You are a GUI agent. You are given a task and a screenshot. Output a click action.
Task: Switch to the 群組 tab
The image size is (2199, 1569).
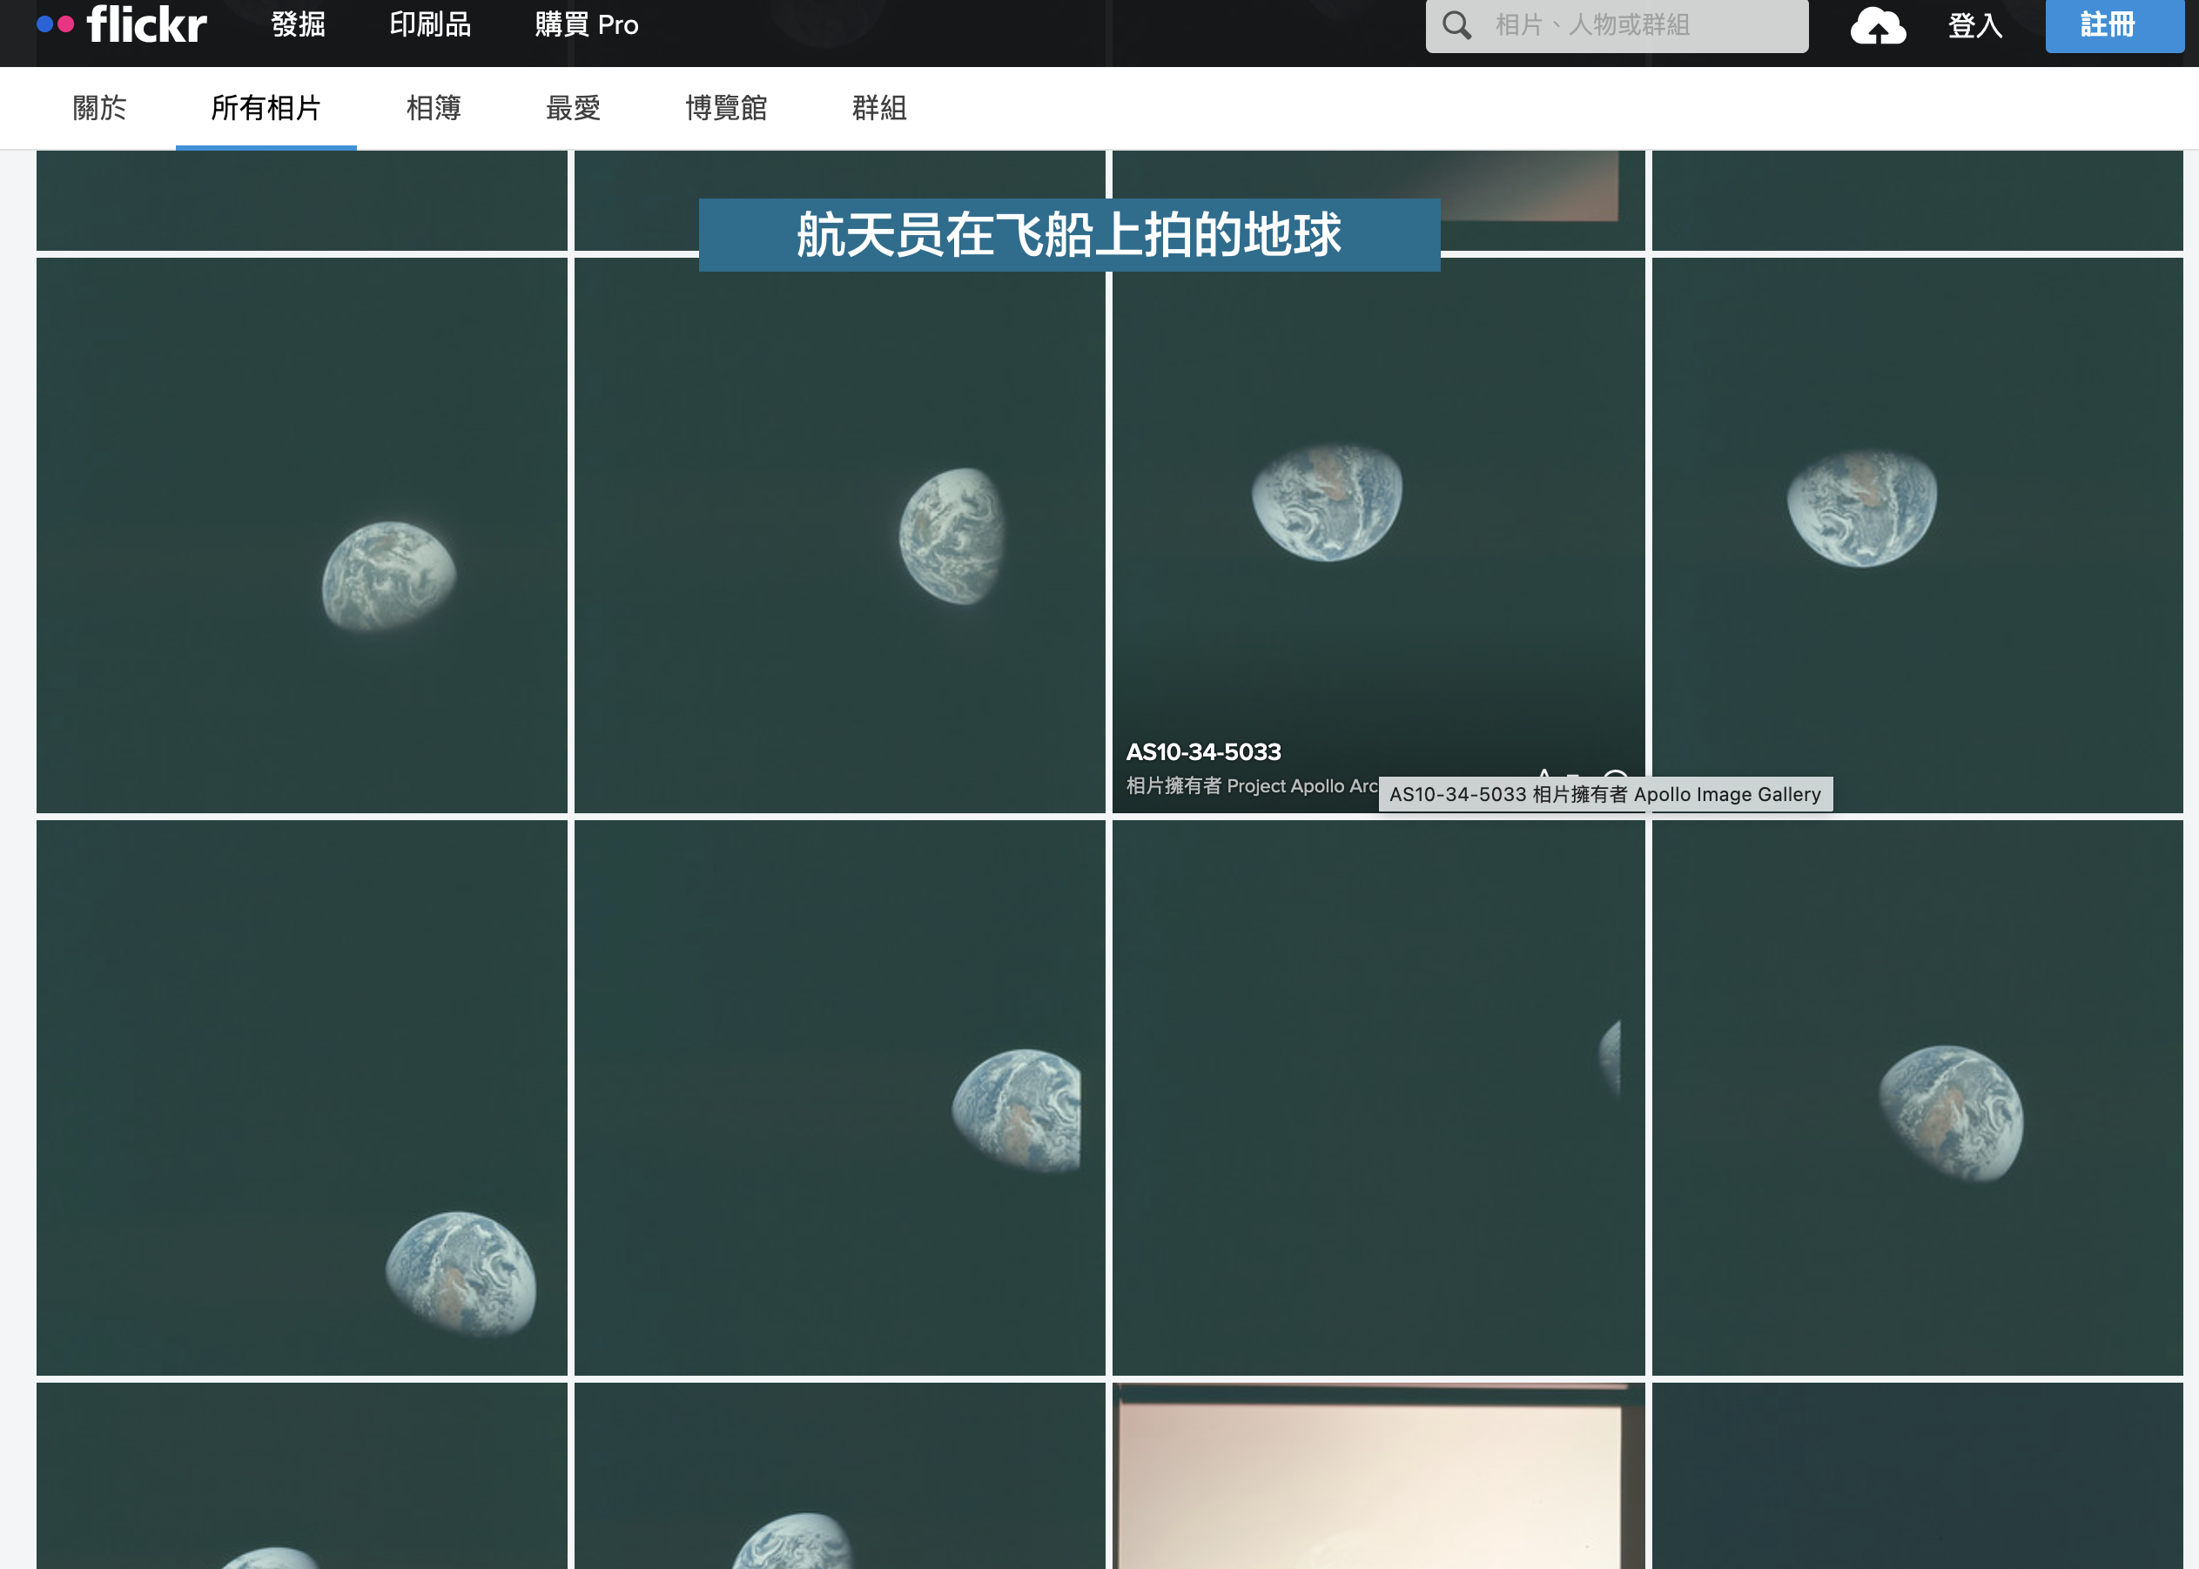pos(879,108)
